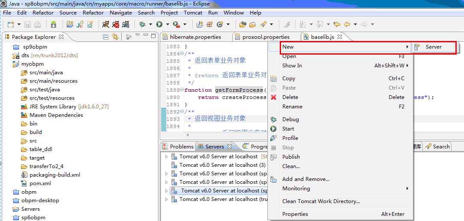The height and width of the screenshot is (221, 464).
Task: Select the obpm-desktop project
Action: [36, 201]
